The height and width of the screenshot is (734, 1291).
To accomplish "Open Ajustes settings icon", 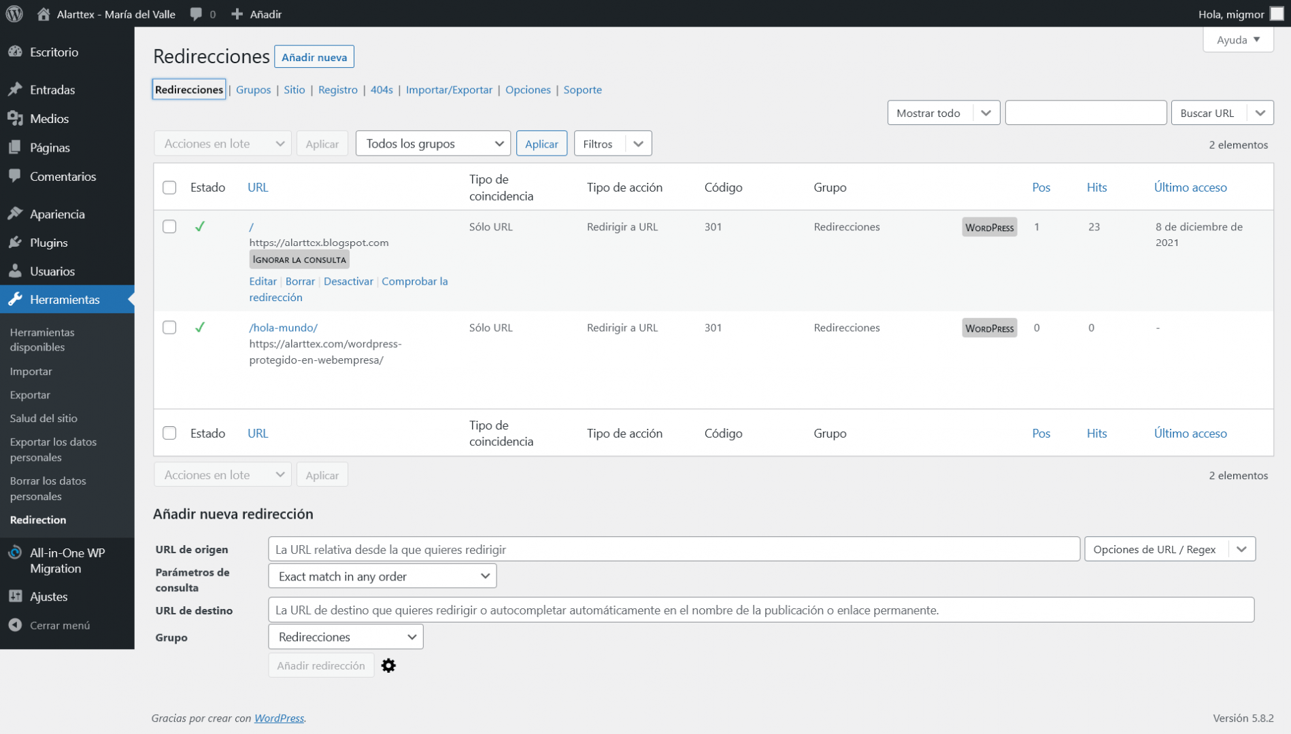I will tap(15, 596).
